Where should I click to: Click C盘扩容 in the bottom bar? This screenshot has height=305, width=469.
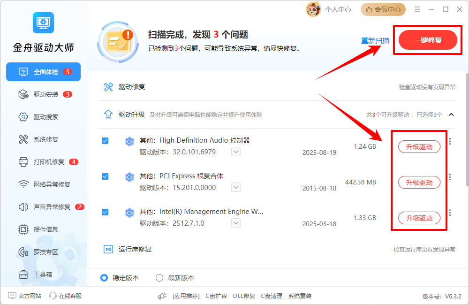[216, 296]
